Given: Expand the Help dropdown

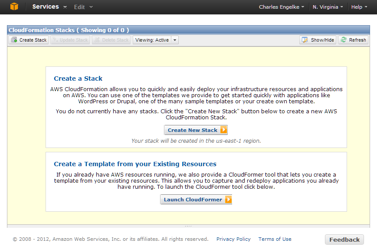Looking at the screenshot, I should [x=359, y=7].
